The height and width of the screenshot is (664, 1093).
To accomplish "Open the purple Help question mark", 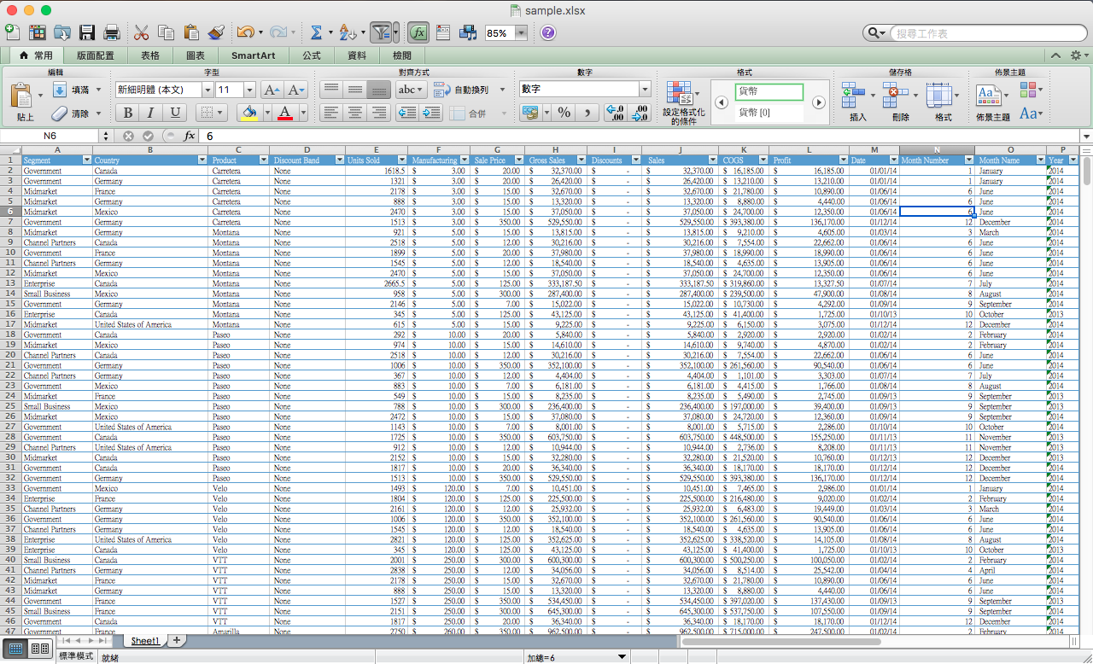I will pyautogui.click(x=547, y=33).
